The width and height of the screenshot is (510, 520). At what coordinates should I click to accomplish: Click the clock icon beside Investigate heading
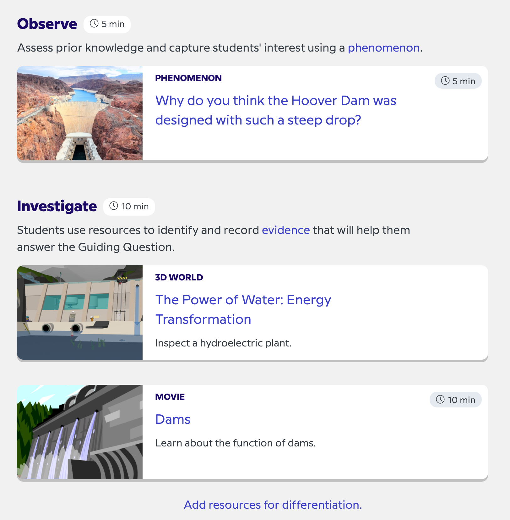tap(114, 206)
